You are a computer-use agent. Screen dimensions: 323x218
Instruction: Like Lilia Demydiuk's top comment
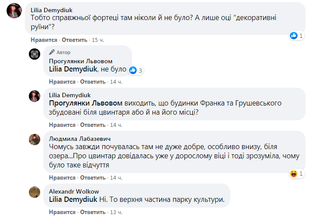click(42, 40)
